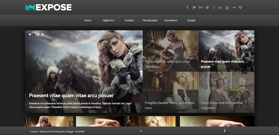Select the first slider dot
Viewport: 279px width, 135px height.
(x=30, y=34)
